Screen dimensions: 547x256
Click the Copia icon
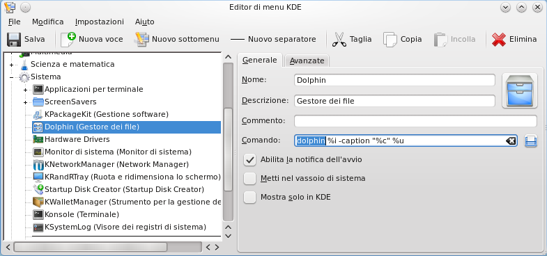390,40
